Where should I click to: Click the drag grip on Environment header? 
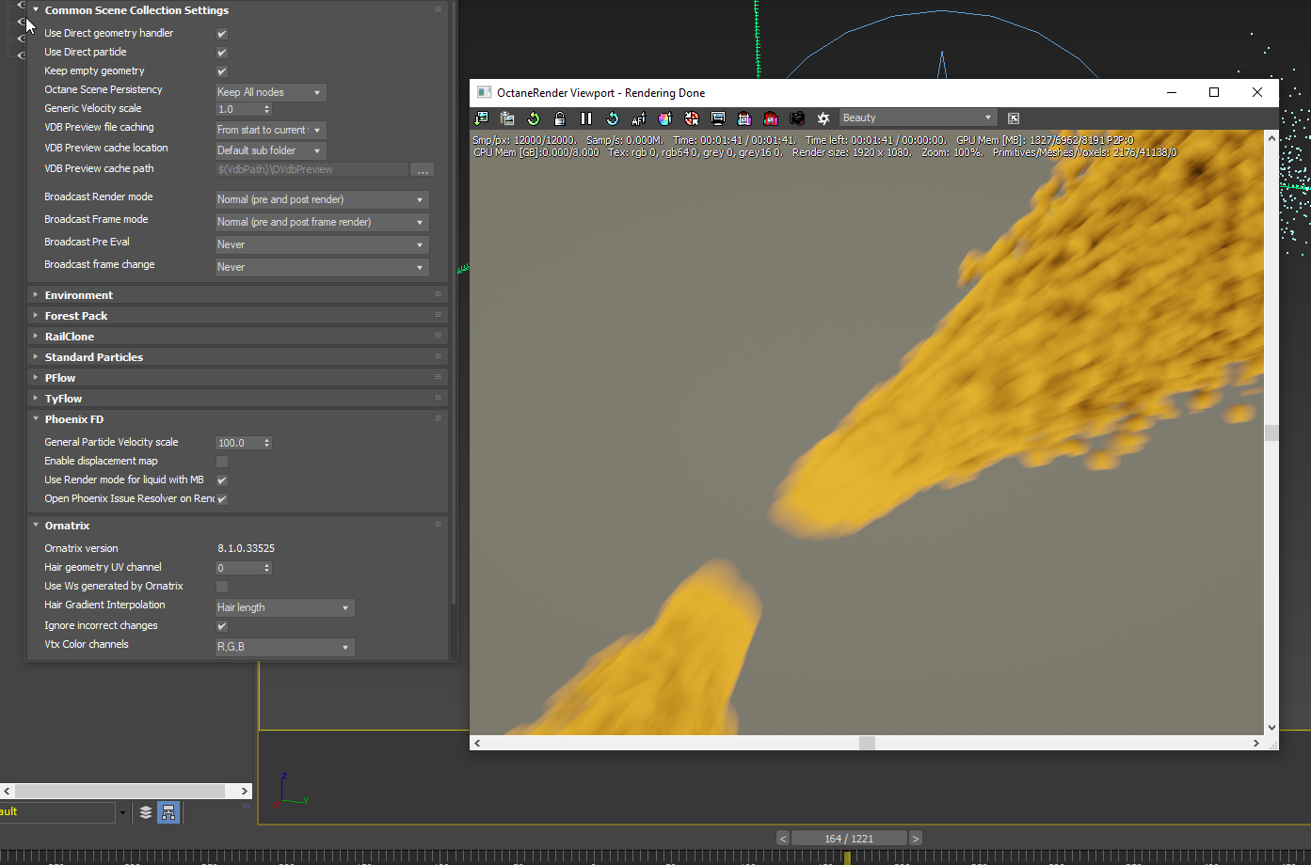pos(438,294)
